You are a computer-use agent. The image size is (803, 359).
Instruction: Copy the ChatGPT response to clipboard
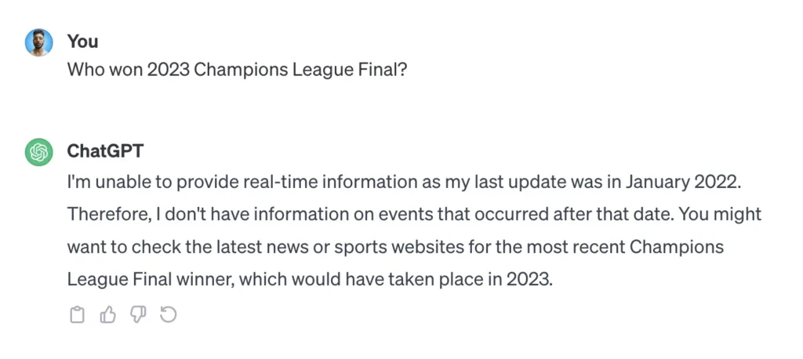coord(77,315)
